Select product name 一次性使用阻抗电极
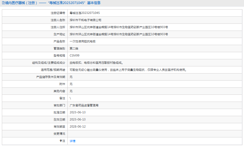The image size is (244, 147). coord(83,41)
